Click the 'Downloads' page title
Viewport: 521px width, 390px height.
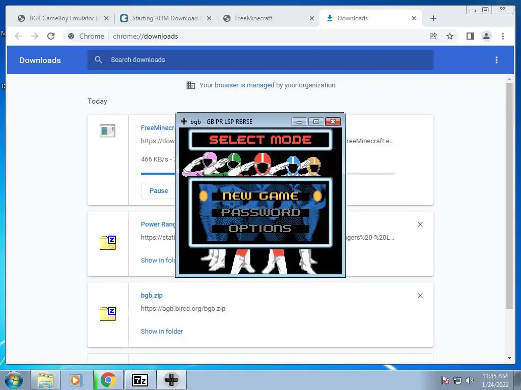point(40,60)
